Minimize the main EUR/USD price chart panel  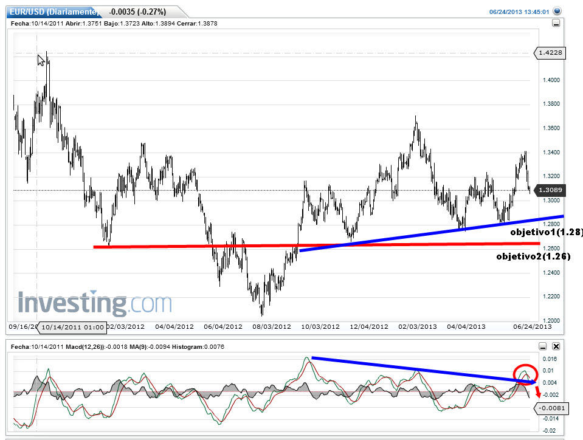556,23
